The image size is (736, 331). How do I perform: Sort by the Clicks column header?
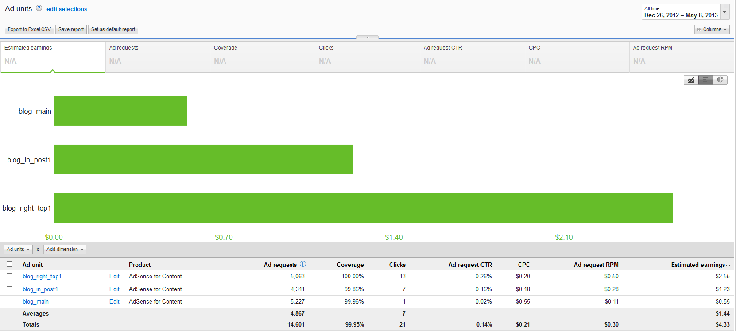pyautogui.click(x=397, y=265)
